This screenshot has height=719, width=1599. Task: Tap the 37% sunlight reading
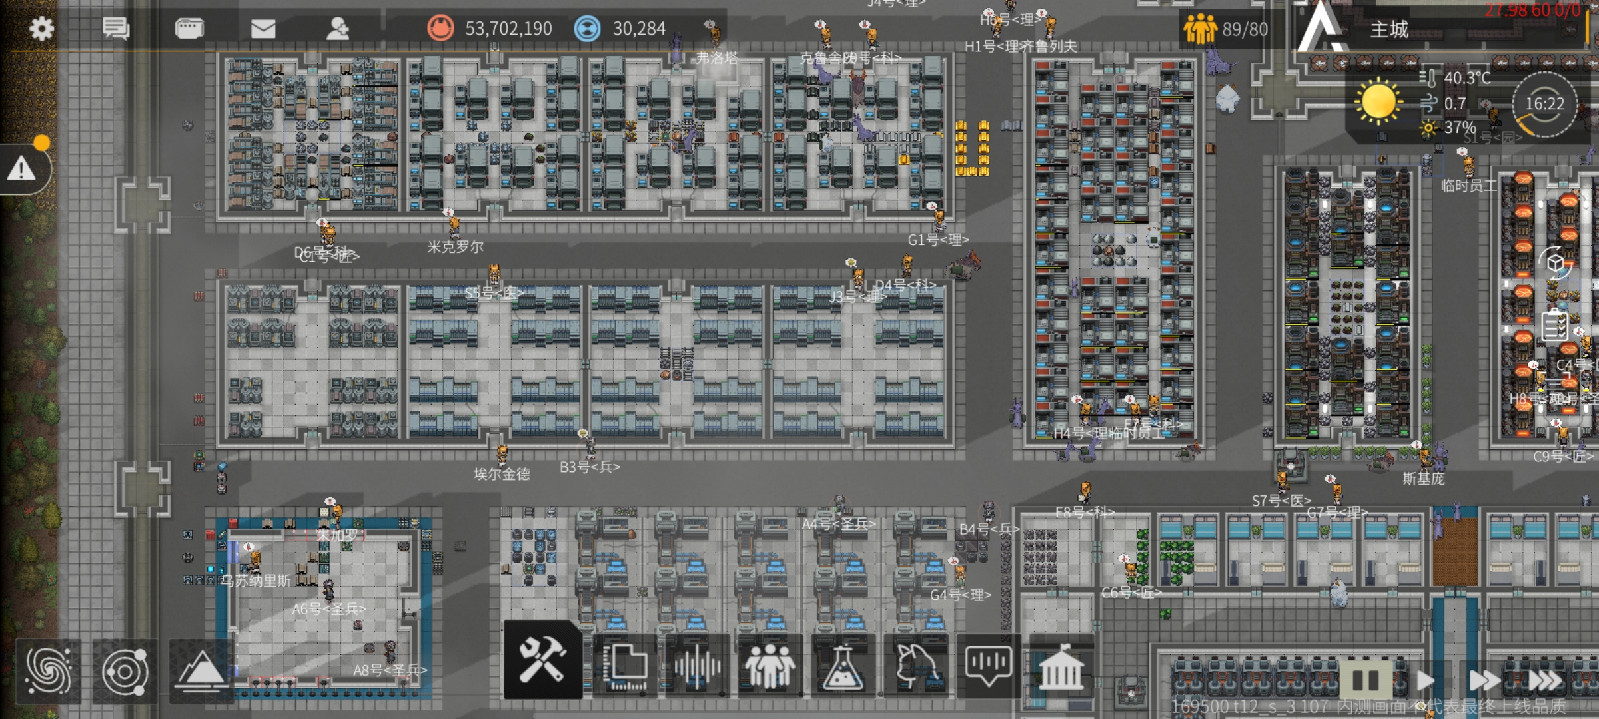[1460, 127]
